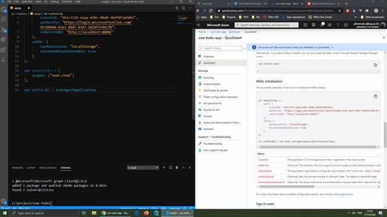
Task: Reload the Azure portal page
Action: (211, 11)
